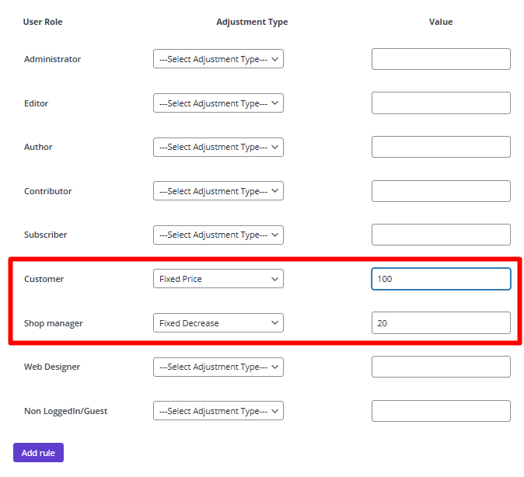Open Editor adjustment type dropdown

click(x=218, y=103)
